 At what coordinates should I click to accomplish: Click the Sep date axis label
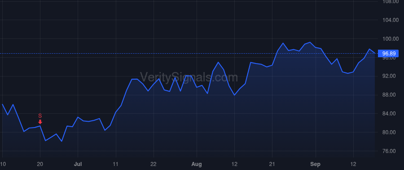tap(316, 164)
